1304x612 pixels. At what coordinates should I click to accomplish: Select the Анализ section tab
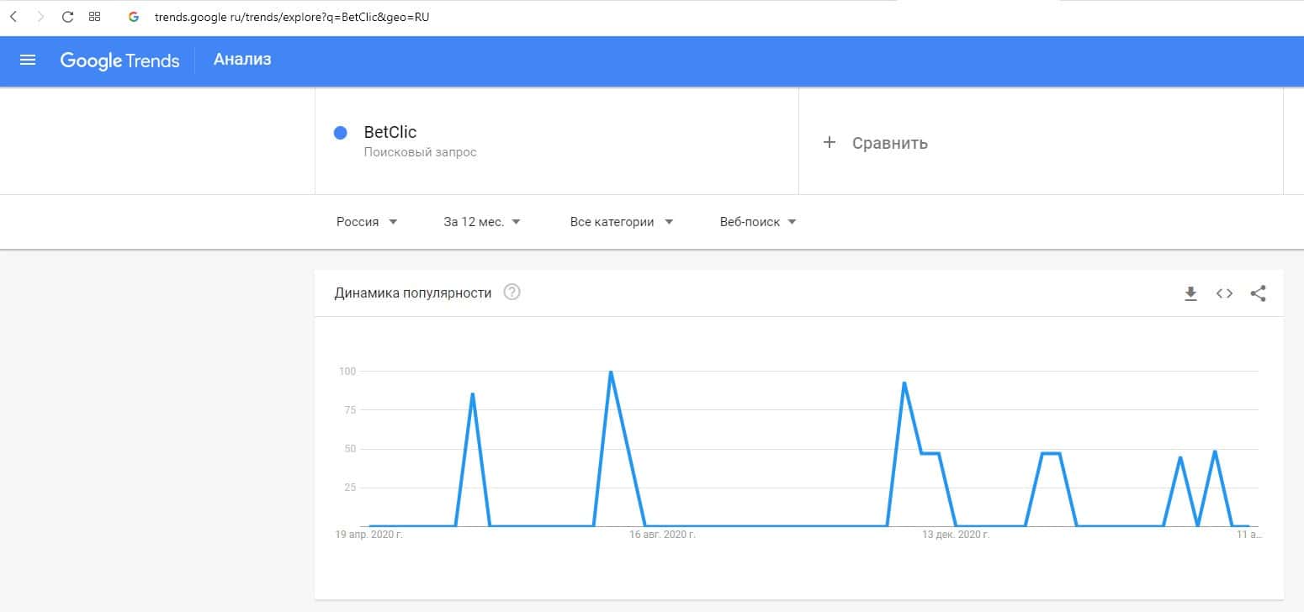[x=242, y=60]
